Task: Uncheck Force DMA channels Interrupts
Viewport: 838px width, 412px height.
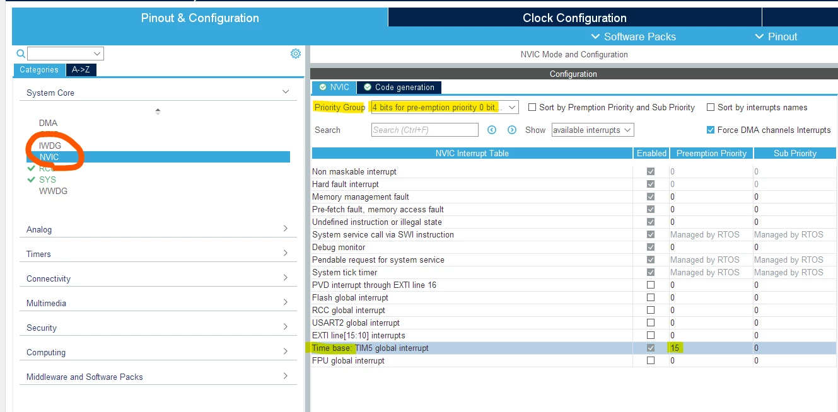Action: coord(711,130)
